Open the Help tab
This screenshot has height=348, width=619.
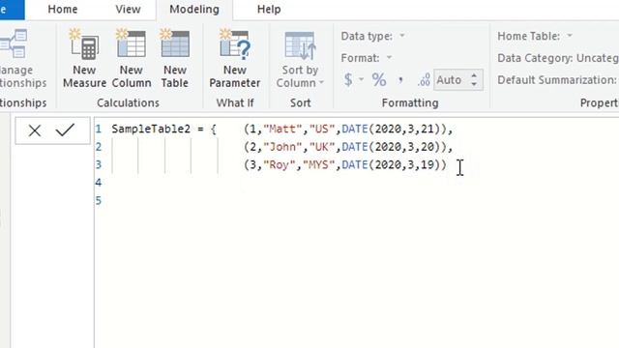[269, 9]
